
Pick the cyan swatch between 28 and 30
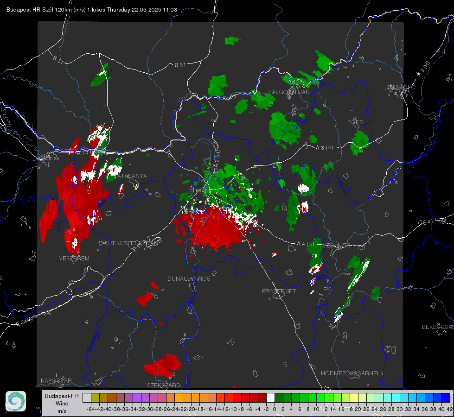(x=396, y=398)
